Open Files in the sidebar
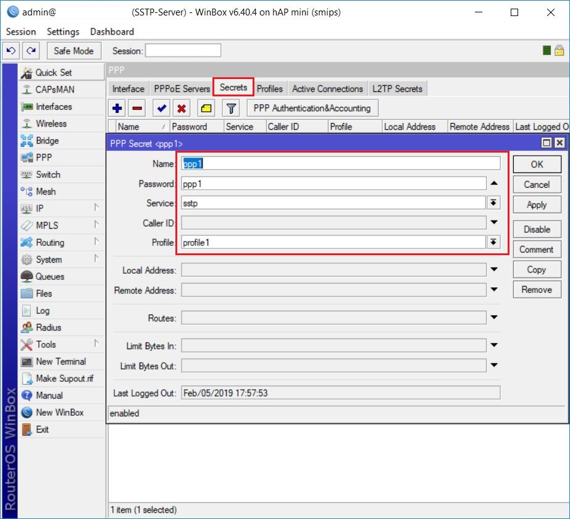The image size is (570, 519). click(61, 293)
